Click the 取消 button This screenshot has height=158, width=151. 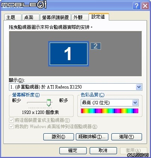point(103,151)
